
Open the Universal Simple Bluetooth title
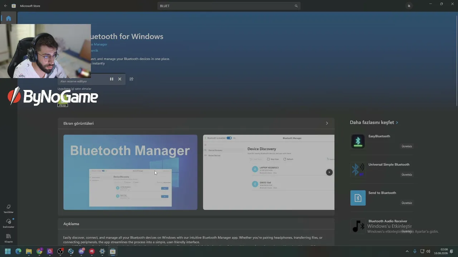point(389,165)
